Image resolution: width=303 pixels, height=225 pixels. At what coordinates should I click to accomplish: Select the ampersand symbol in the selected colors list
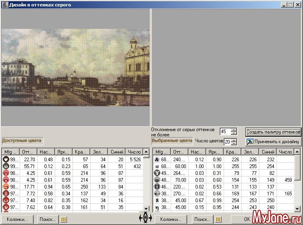157,159
